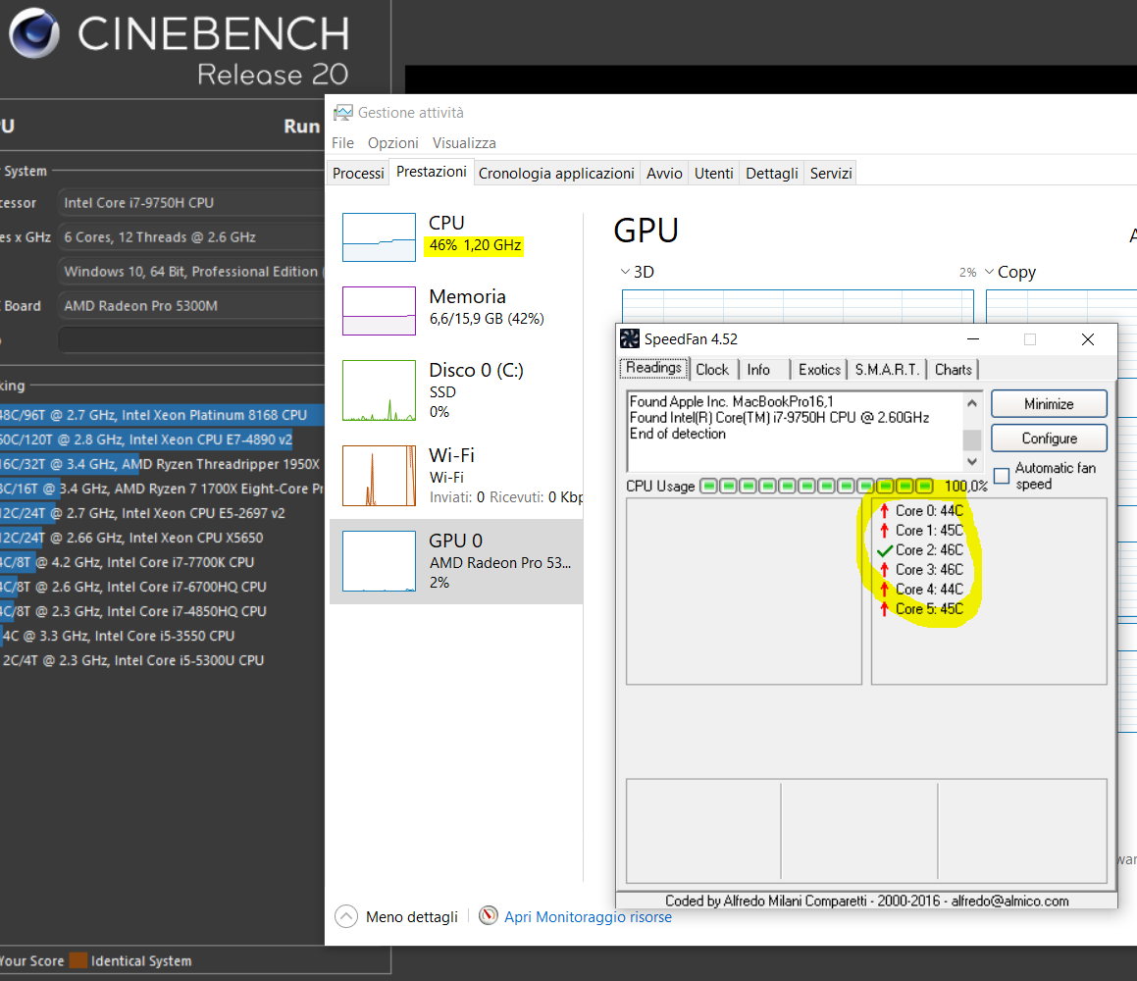This screenshot has width=1137, height=981.
Task: Click the AMD Radeon Pro 5300M field
Action: pos(190,305)
